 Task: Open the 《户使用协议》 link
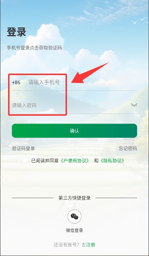[x=74, y=161]
